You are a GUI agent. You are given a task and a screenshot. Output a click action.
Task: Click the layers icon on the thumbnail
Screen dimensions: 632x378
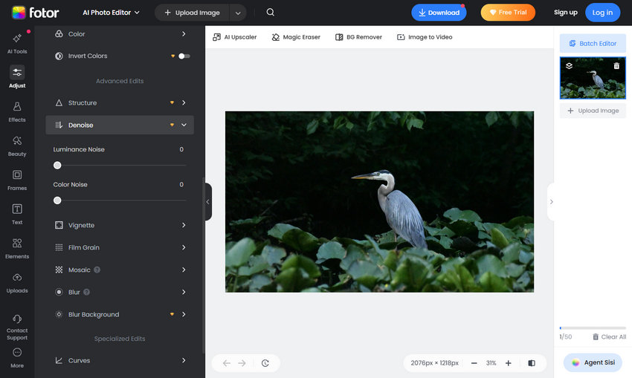569,66
